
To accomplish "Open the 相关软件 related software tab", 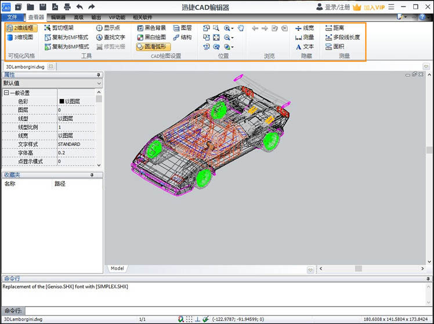I will click(143, 17).
